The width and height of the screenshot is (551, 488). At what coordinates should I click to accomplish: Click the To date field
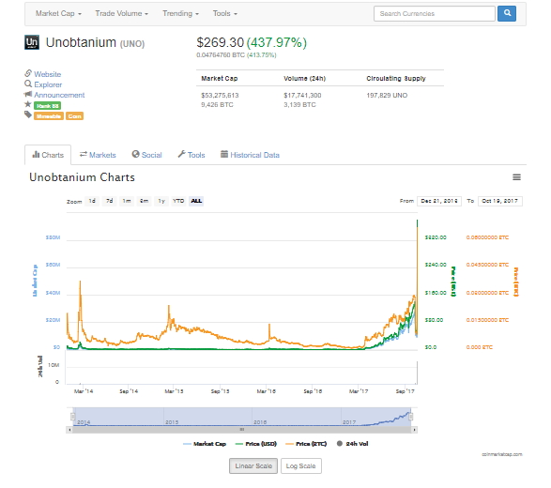(499, 201)
